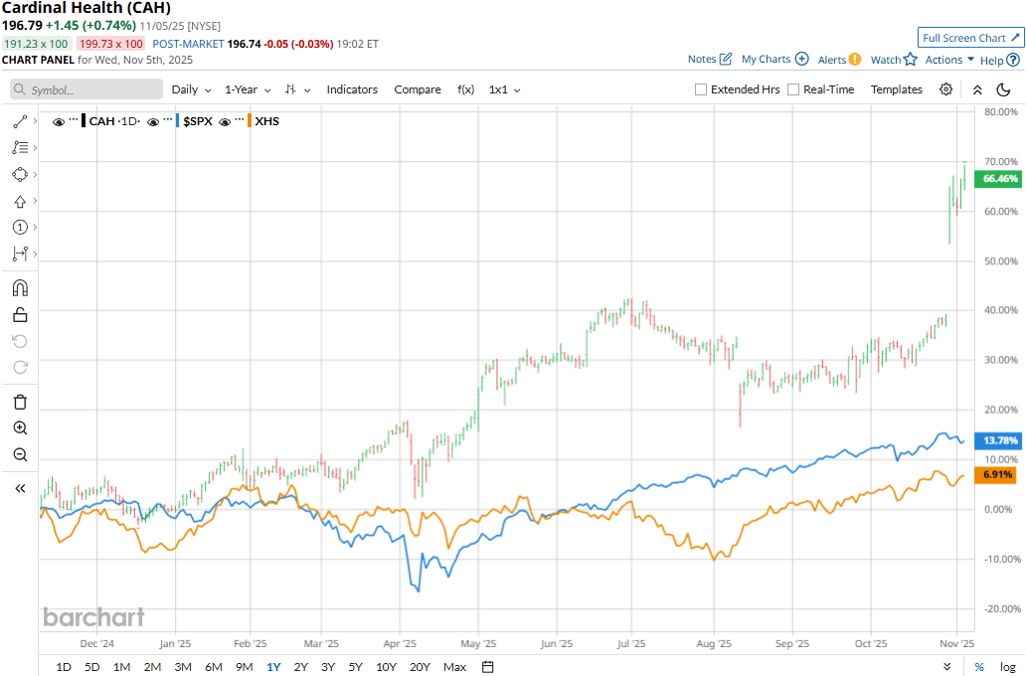Click the unlock drawings padlock icon
Image resolution: width=1026 pixels, height=676 pixels.
20,315
